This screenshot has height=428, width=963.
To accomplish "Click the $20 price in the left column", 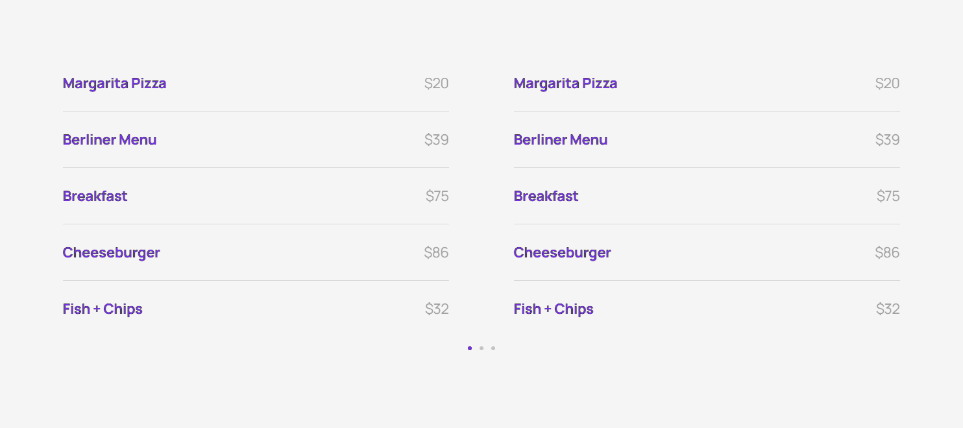I will [x=436, y=84].
